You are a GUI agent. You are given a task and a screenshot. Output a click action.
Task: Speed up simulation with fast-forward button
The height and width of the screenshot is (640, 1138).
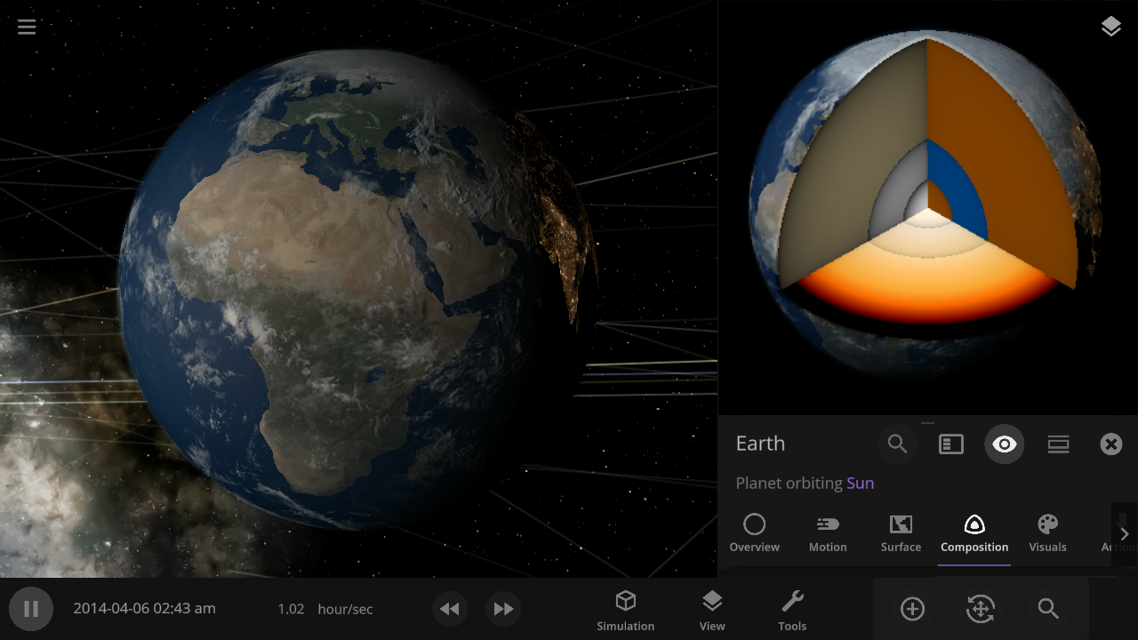point(503,609)
